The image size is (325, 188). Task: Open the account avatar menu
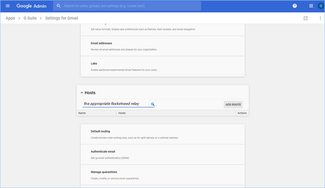(x=321, y=6)
